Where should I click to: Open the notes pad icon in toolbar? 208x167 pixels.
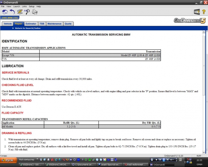[x=20, y=12]
